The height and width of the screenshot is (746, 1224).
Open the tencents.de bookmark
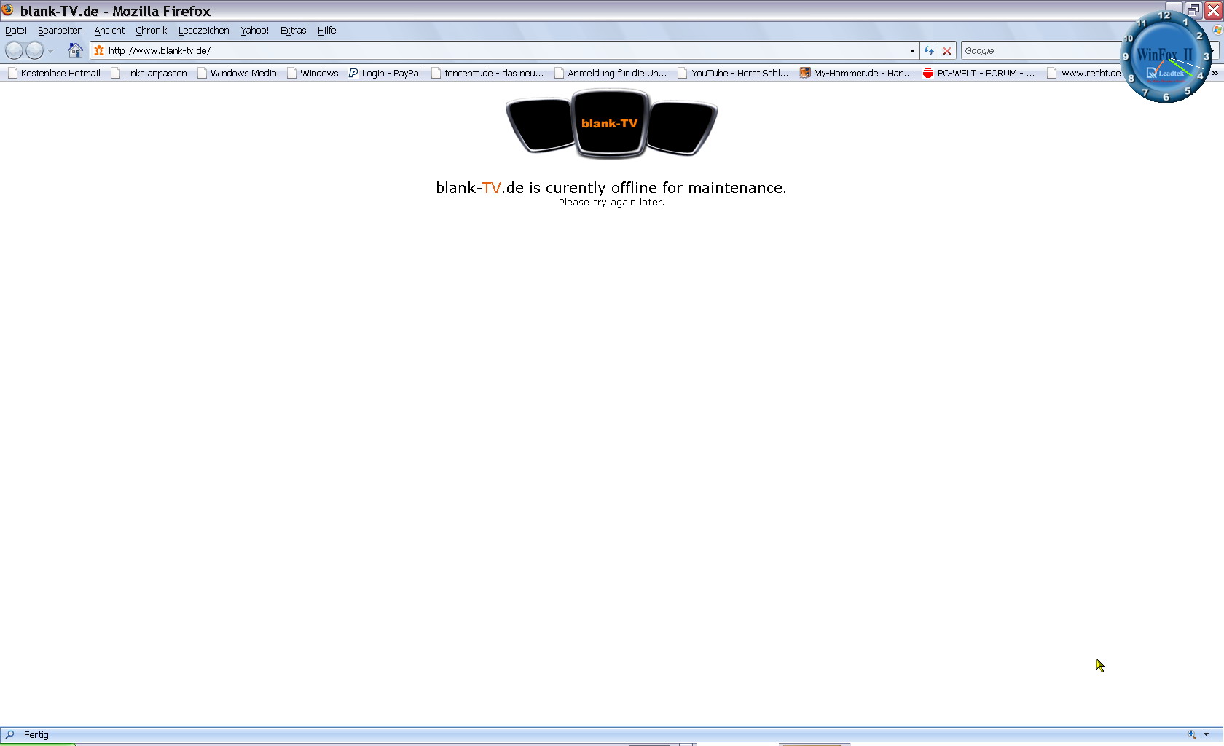tap(487, 73)
